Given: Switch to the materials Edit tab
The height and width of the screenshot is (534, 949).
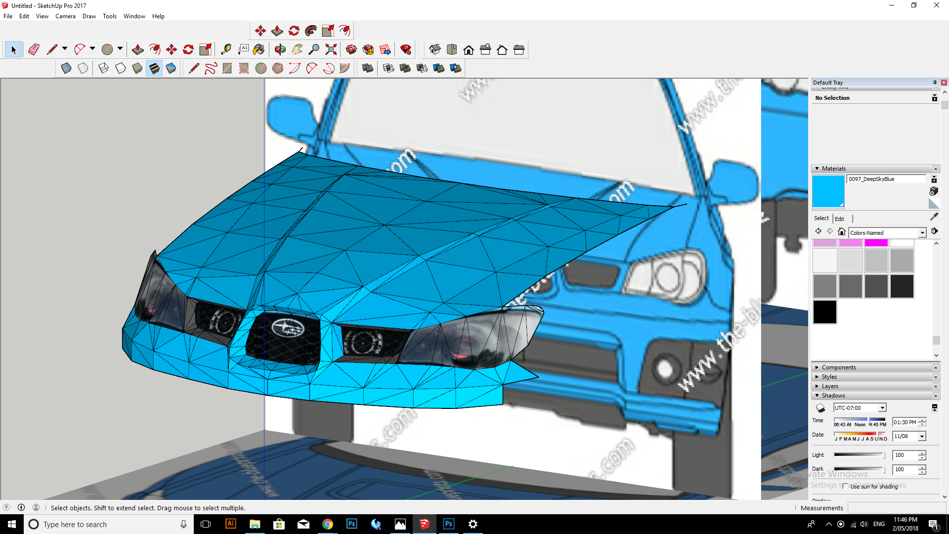Looking at the screenshot, I should (839, 219).
